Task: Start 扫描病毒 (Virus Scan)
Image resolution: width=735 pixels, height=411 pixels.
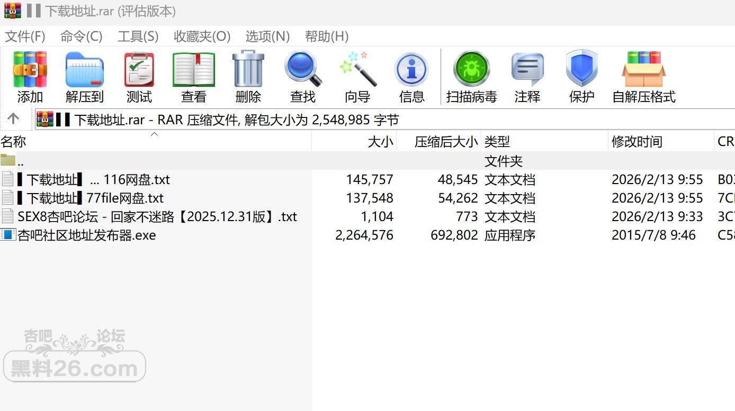Action: (x=471, y=69)
